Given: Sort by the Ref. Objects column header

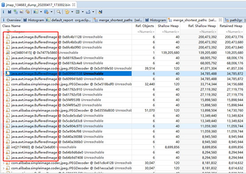Looking at the screenshot, I should pos(144,26).
